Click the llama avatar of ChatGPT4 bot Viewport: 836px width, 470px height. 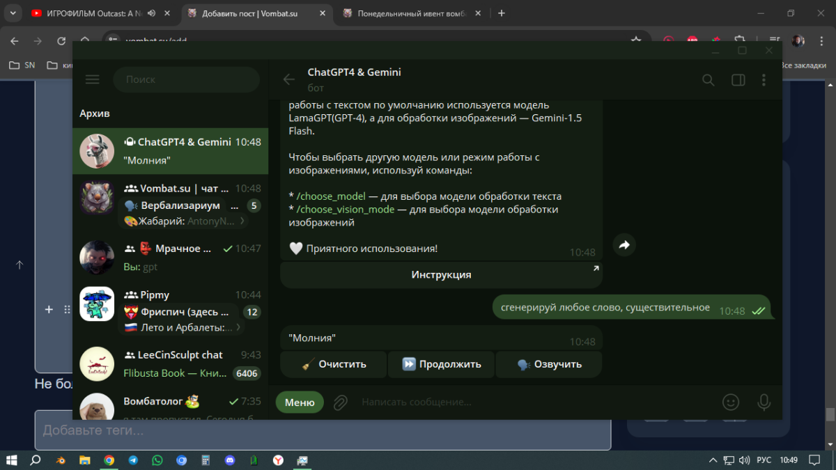pyautogui.click(x=97, y=151)
